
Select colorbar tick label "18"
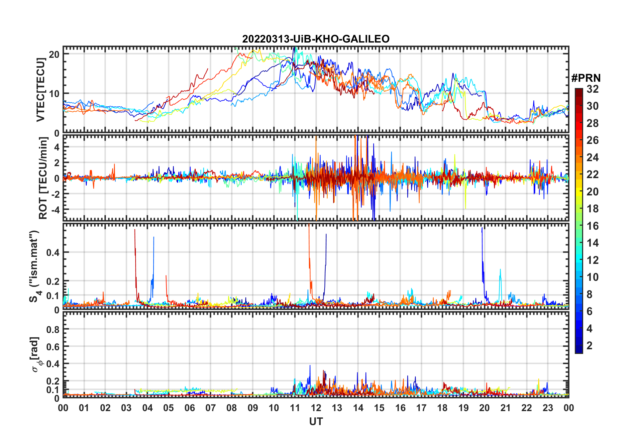pos(592,209)
